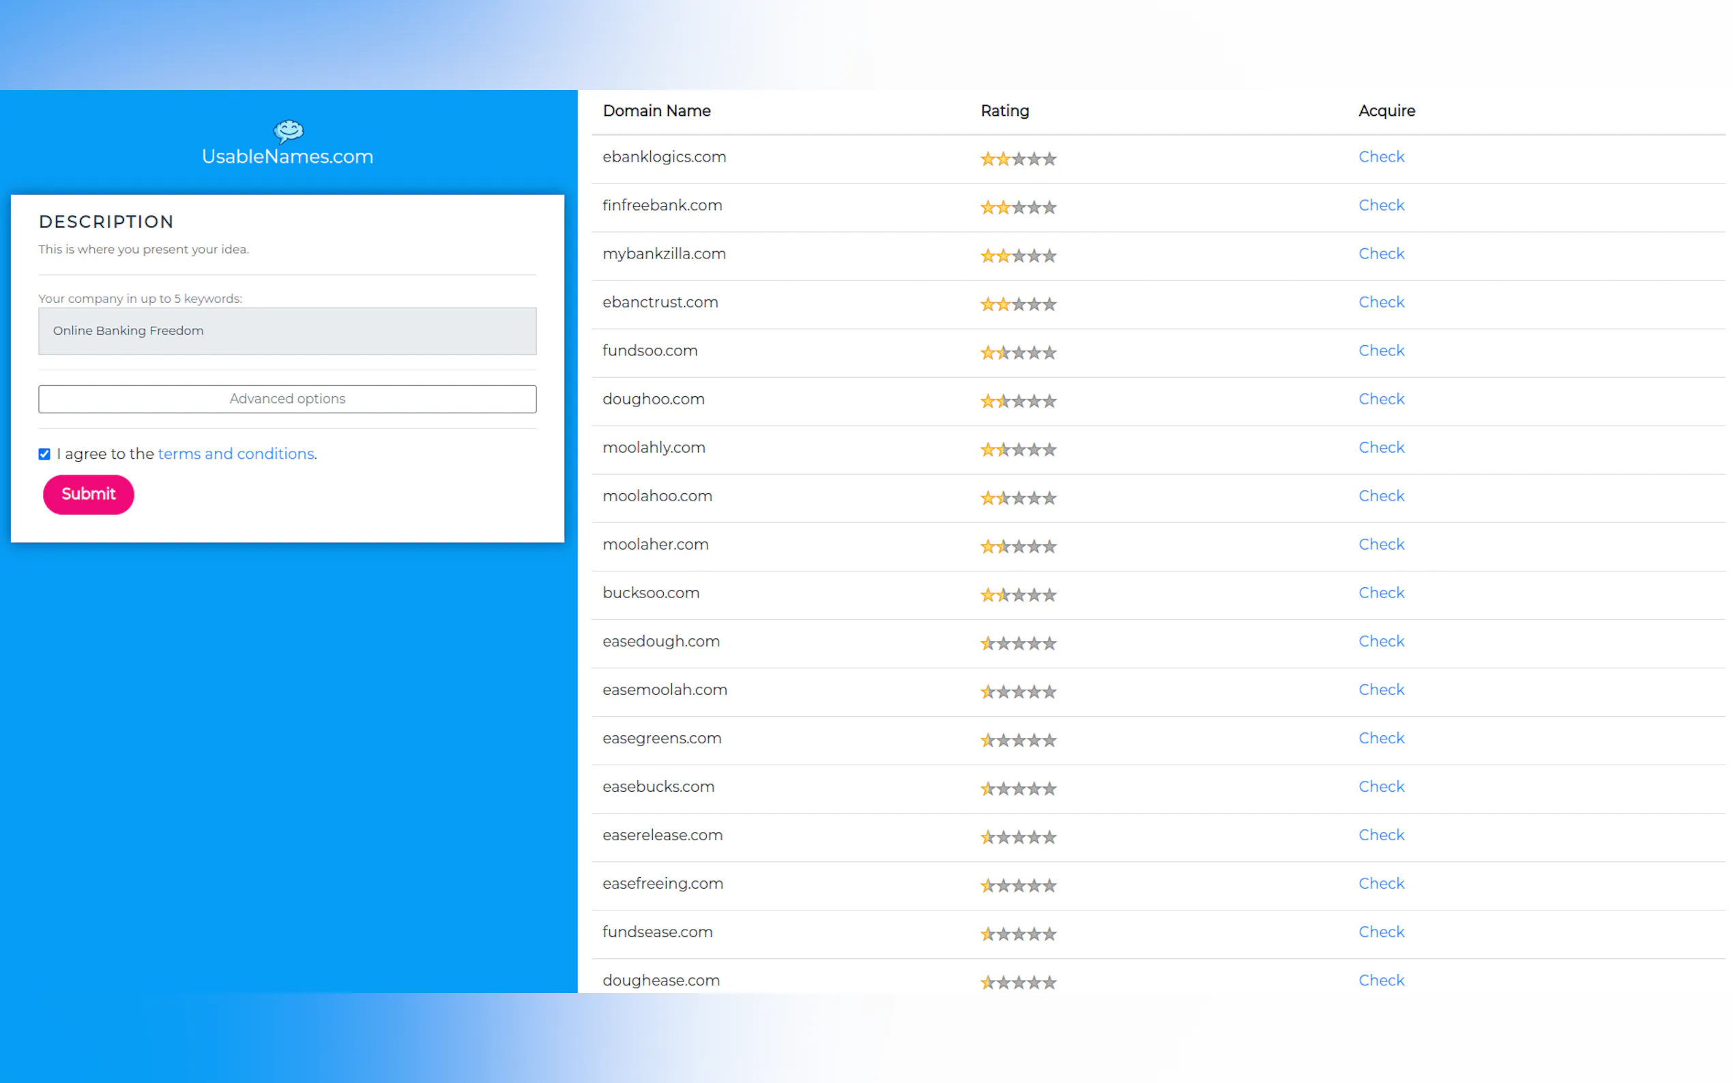Screen dimensions: 1733x1083
Task: Uncheck the terms agreement checkbox
Action: (44, 454)
